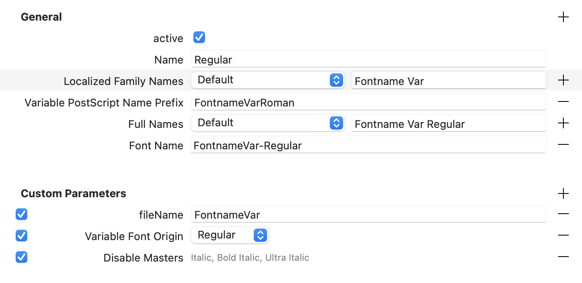Remove the Variable PostScript Name Prefix row
This screenshot has width=582, height=283.
point(563,102)
